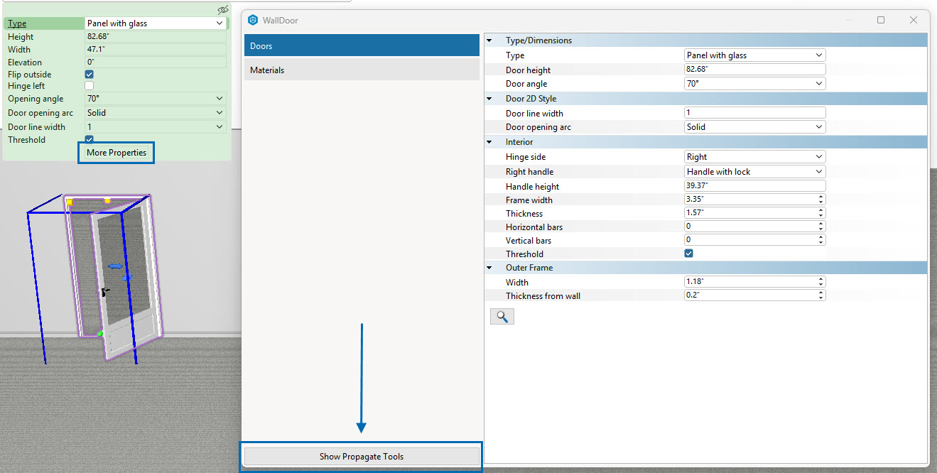Image resolution: width=937 pixels, height=473 pixels.
Task: Toggle Threshold checkbox in green panel
Action: coord(90,139)
